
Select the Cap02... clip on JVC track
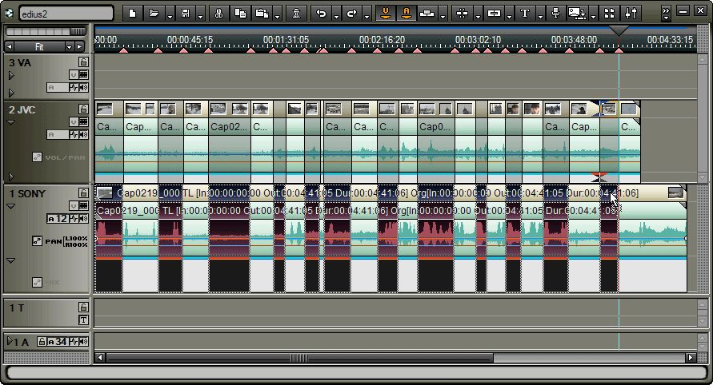pos(229,127)
